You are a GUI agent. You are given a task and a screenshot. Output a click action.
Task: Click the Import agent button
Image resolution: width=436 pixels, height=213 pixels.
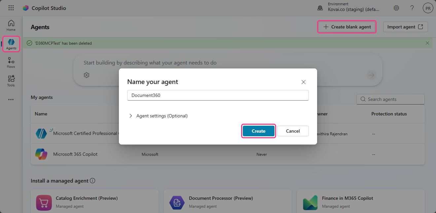point(405,27)
